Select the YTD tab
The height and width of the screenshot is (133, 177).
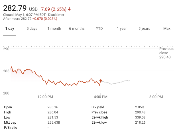tap(99, 29)
